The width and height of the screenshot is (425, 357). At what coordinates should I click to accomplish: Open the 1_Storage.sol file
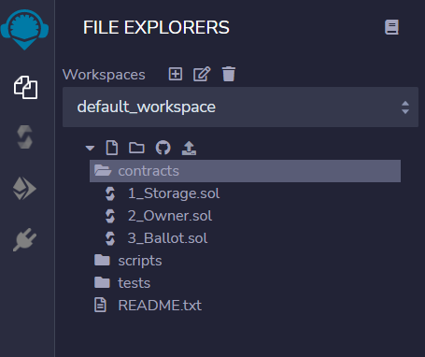point(174,193)
